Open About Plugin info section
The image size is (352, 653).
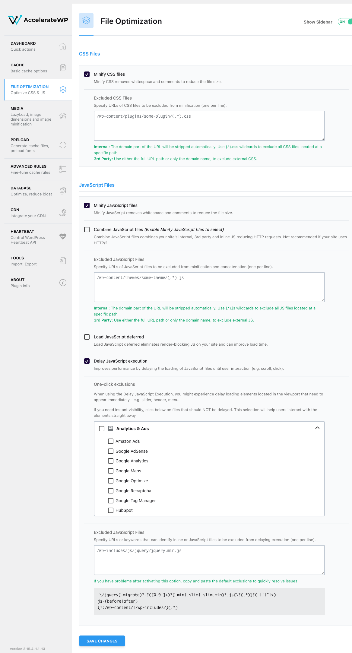[x=38, y=283]
